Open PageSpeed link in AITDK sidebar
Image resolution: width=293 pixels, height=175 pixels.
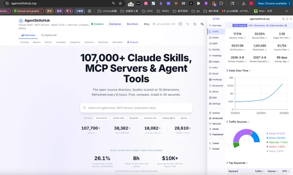click(216, 134)
